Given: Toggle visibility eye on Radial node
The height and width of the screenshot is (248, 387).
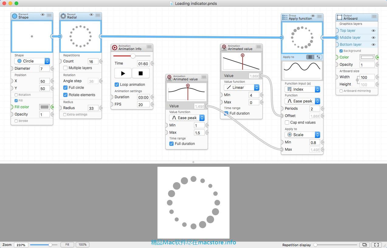Looking at the screenshot, I should pos(91,15).
